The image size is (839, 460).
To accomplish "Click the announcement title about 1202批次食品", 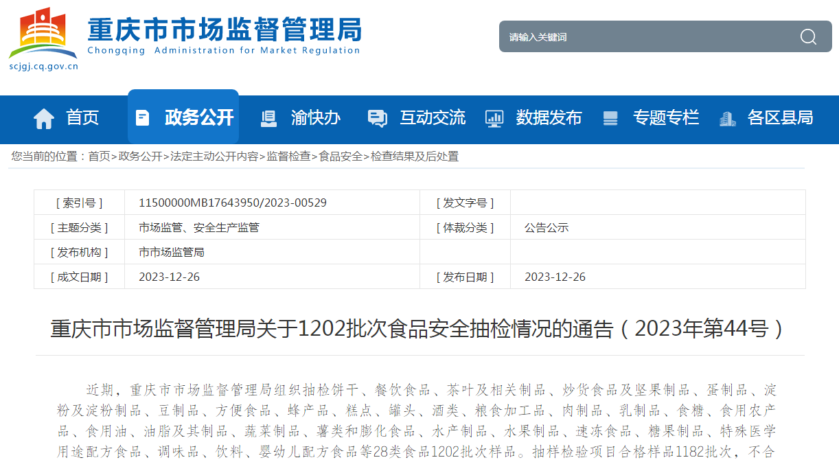I will click(419, 329).
